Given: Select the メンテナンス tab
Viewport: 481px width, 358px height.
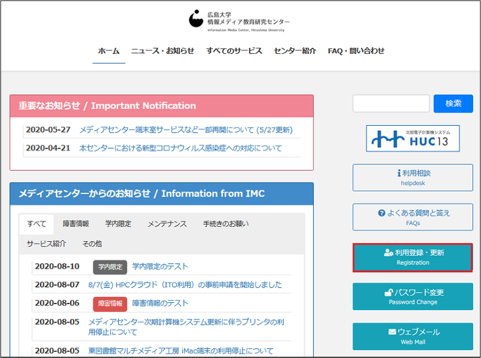Looking at the screenshot, I should pyautogui.click(x=167, y=224).
